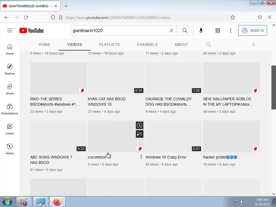Open a new browser tab with plus
This screenshot has height=207, width=276.
[66, 6]
